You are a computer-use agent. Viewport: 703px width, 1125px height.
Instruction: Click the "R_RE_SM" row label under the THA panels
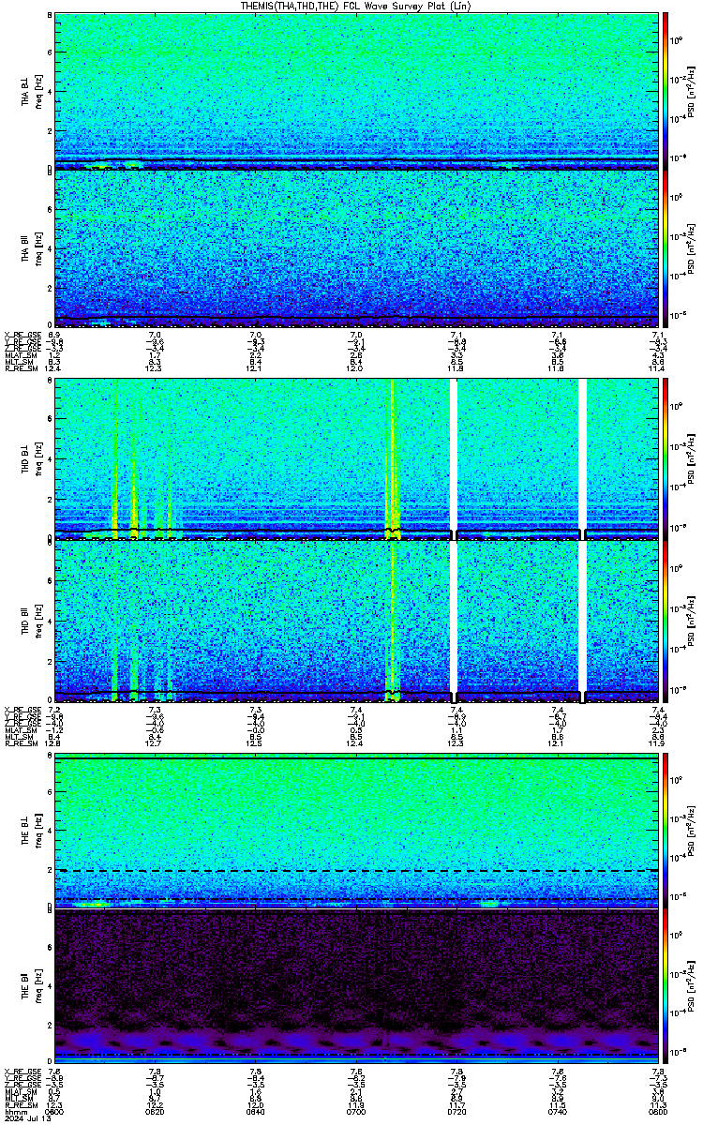(20, 367)
